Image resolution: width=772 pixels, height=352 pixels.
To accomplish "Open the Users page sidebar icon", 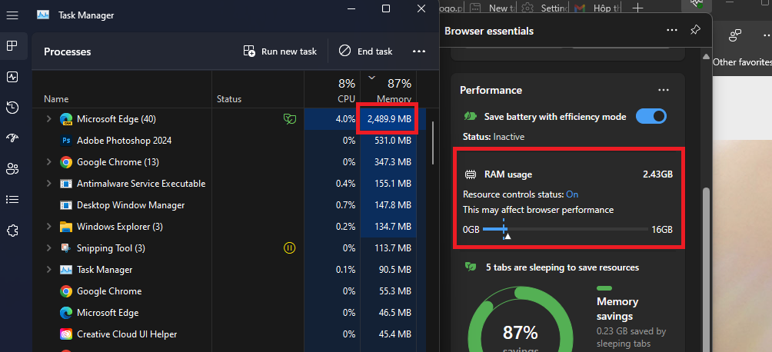I will tap(12, 169).
